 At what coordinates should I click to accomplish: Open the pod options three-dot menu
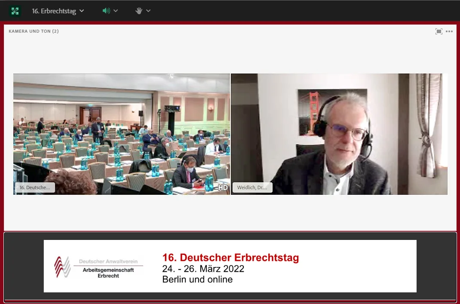449,31
